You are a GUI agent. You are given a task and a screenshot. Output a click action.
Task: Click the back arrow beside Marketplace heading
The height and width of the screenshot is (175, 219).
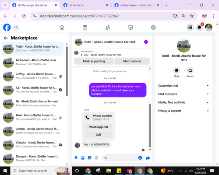pyautogui.click(x=6, y=38)
